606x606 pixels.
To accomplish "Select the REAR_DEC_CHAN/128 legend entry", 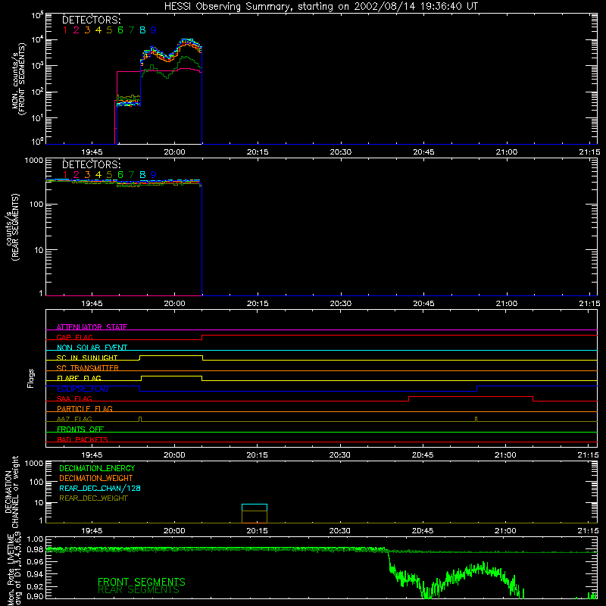I will (100, 488).
